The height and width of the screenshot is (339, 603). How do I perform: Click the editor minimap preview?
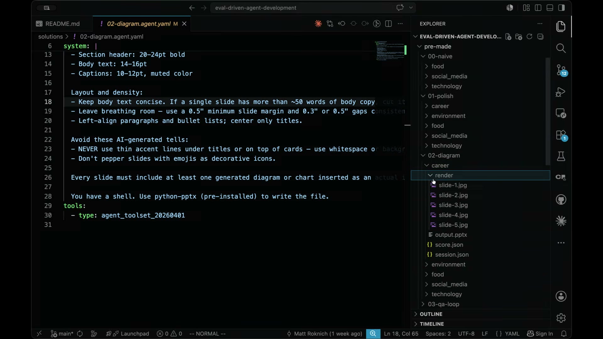390,51
